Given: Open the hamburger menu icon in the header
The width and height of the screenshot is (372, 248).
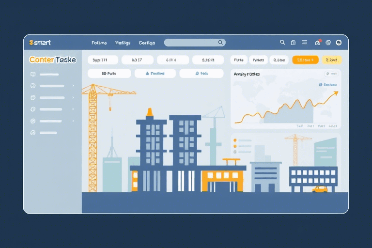Looking at the screenshot, I should (x=305, y=43).
